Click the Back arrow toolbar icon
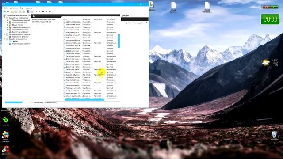283x159 pixels. 4,11
